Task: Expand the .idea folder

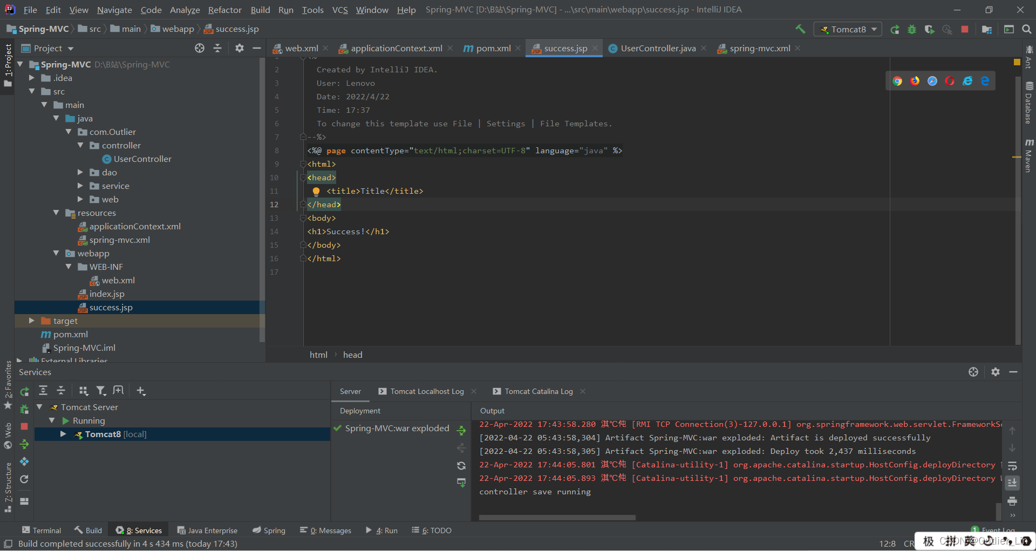Action: (32, 78)
